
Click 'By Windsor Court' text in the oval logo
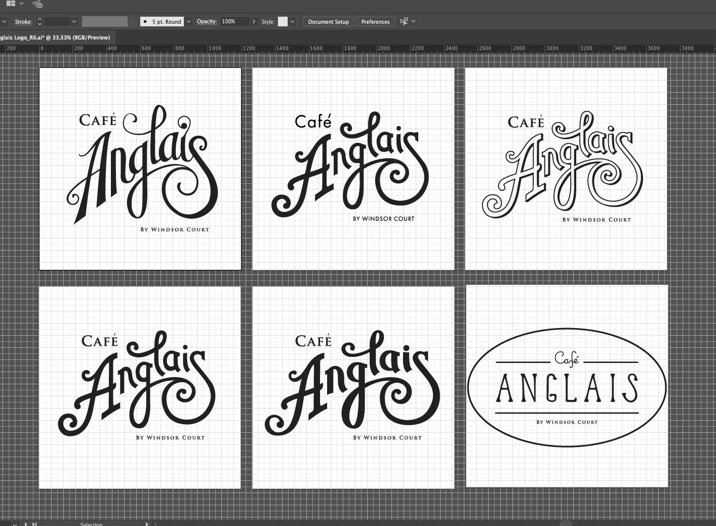pyautogui.click(x=567, y=422)
